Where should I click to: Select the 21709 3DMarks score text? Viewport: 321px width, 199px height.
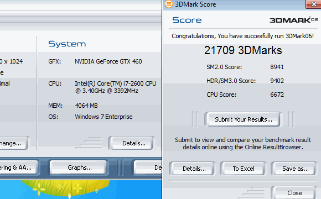[243, 50]
